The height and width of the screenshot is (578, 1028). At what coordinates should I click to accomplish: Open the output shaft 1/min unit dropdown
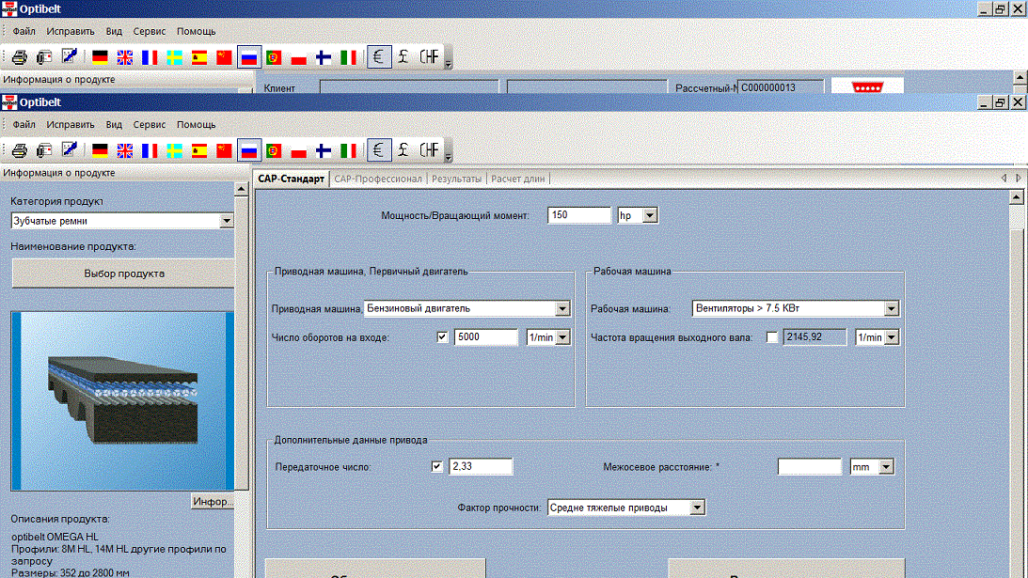892,336
